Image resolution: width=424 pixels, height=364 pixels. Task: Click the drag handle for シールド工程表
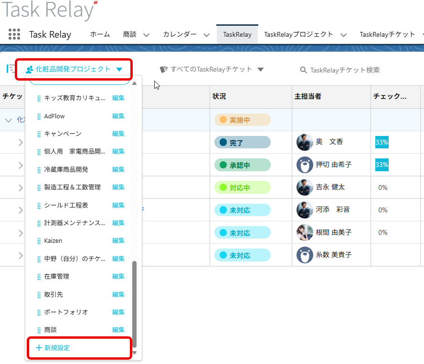pos(39,206)
